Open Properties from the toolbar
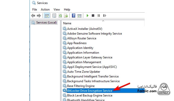174x101 pixels. (x=54, y=16)
